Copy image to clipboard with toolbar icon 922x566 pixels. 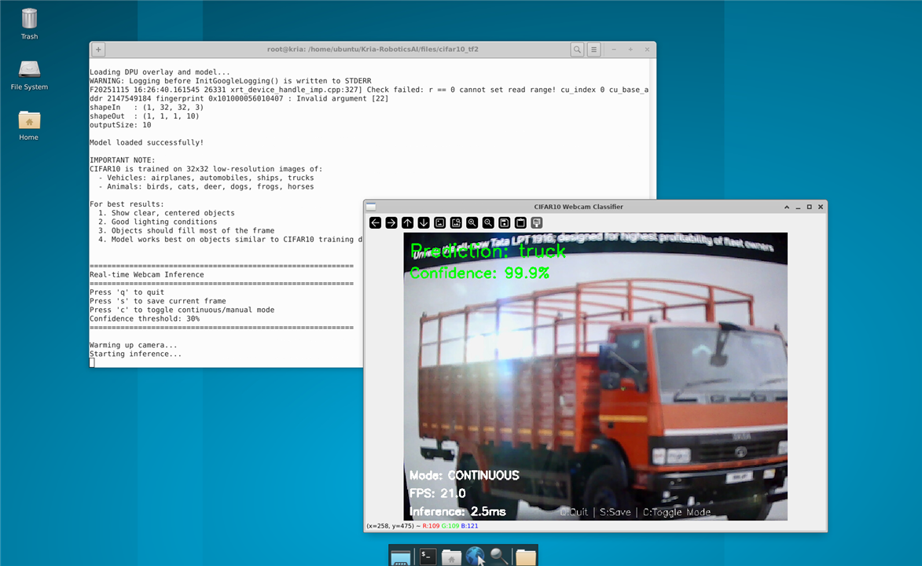[x=520, y=223]
